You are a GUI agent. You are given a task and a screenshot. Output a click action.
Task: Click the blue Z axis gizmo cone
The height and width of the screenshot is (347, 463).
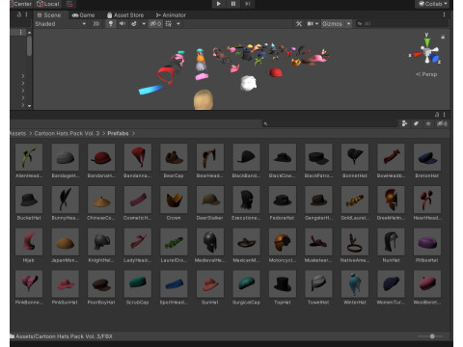pyautogui.click(x=435, y=59)
